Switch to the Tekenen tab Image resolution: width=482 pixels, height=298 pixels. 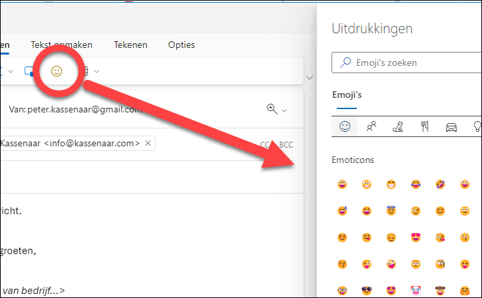tap(130, 45)
